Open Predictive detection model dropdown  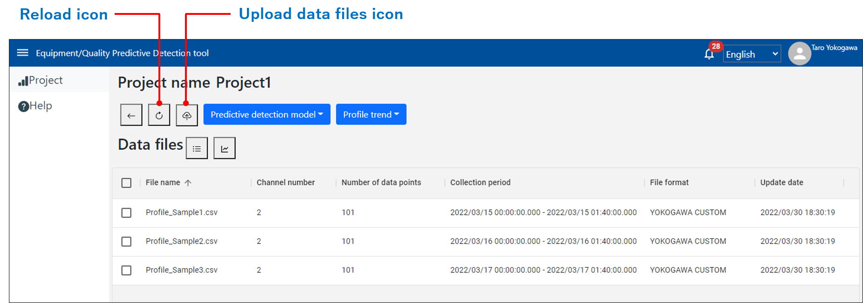pyautogui.click(x=267, y=114)
